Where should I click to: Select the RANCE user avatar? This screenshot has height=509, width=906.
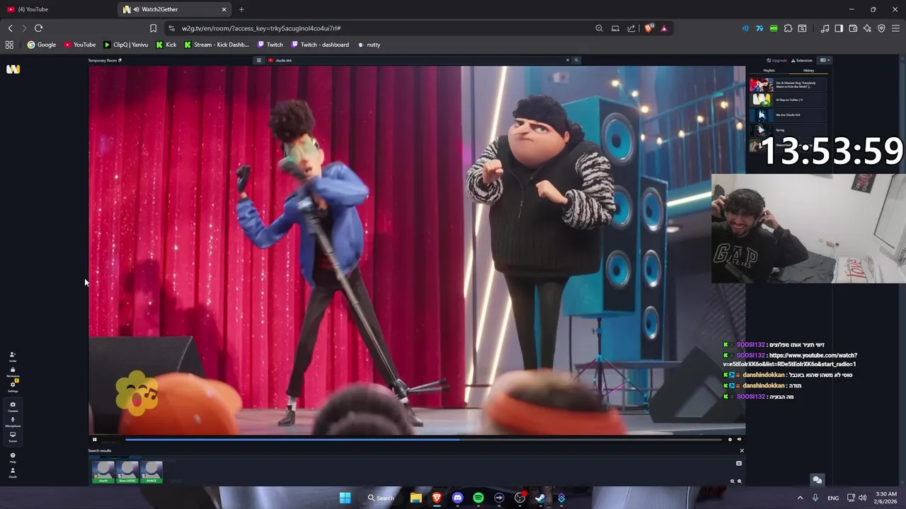pyautogui.click(x=151, y=472)
